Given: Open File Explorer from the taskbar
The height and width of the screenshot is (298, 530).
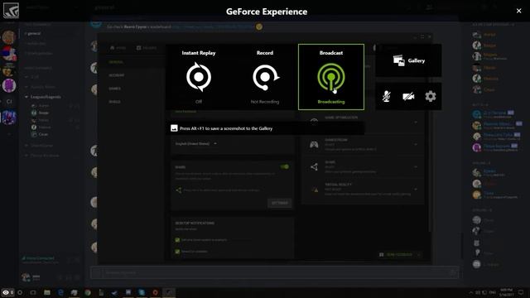Looking at the screenshot, I should pos(47,292).
